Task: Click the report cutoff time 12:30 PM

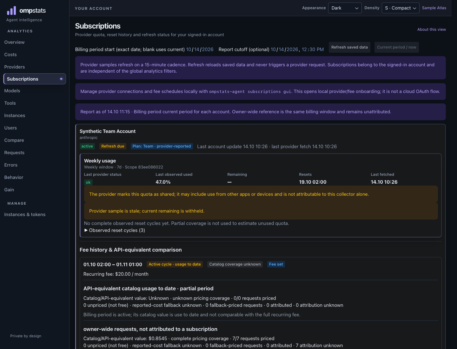Action: point(313,49)
